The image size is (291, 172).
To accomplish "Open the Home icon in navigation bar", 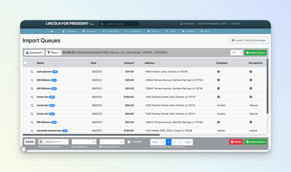I will tap(52, 31).
